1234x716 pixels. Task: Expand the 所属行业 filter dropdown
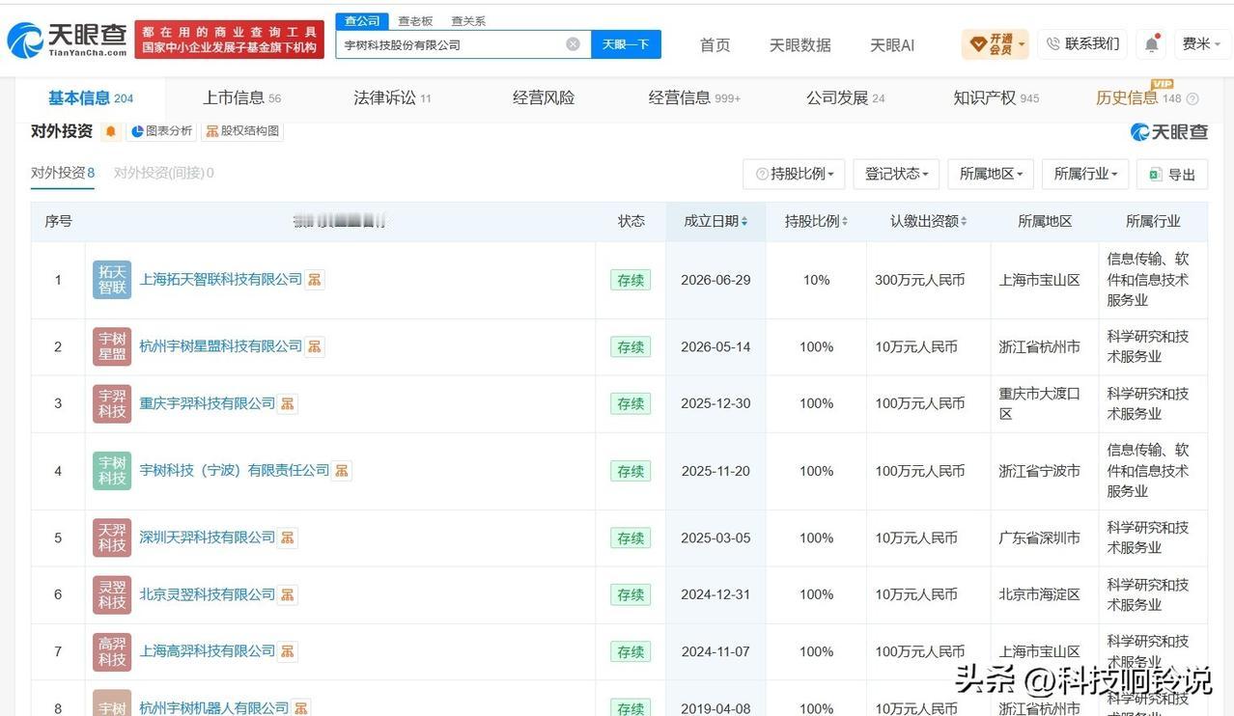coord(1085,174)
